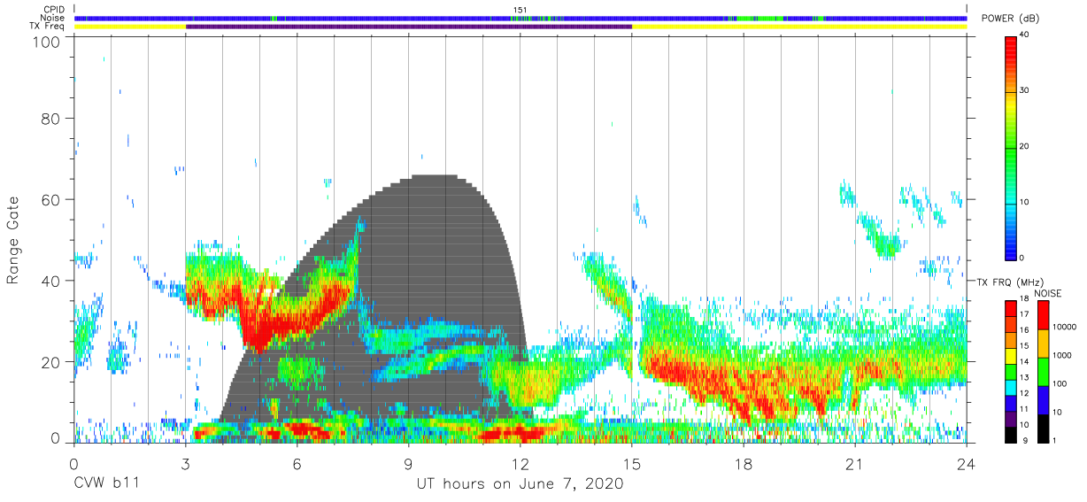Click the TX Freq row label
Viewport: 1087px width, 502px height.
click(x=48, y=27)
